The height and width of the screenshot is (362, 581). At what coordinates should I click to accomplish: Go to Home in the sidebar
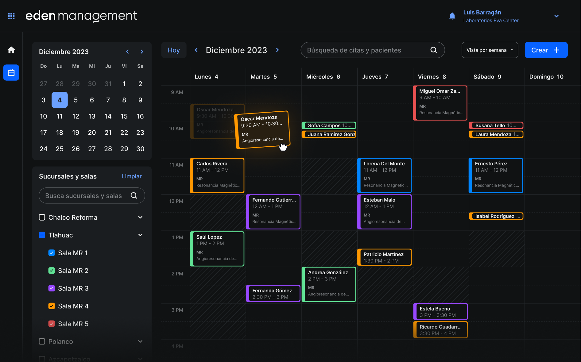click(11, 50)
